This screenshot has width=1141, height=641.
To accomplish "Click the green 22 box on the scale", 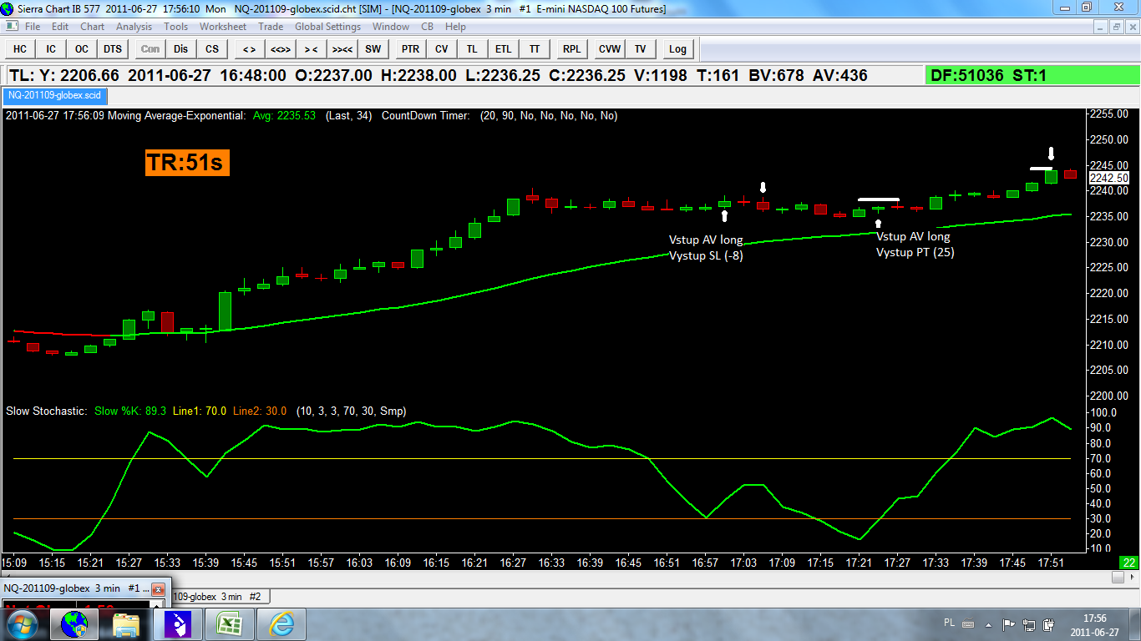I will pyautogui.click(x=1129, y=562).
